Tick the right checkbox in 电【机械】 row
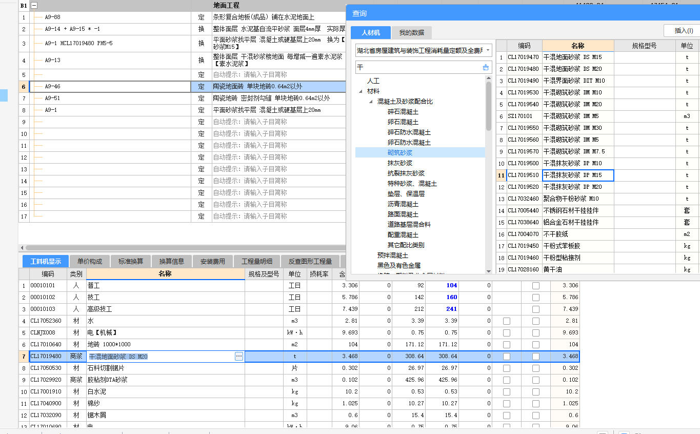Screen dimensions: 700x434 [x=536, y=333]
